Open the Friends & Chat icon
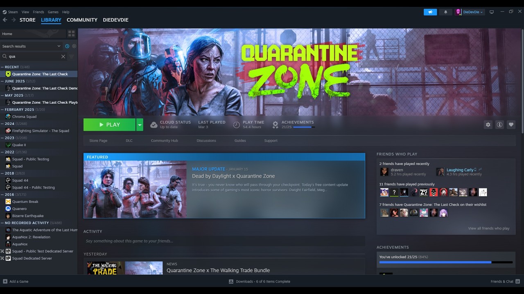This screenshot has height=294, width=524. click(x=518, y=281)
